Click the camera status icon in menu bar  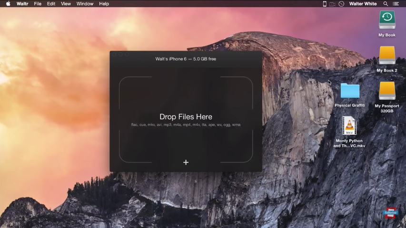[x=333, y=4]
